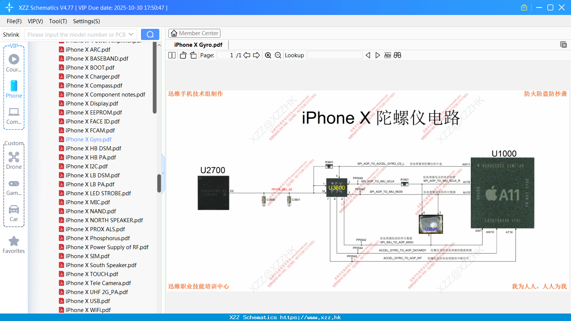
Task: Select the Computer category icon
Action: [14, 116]
